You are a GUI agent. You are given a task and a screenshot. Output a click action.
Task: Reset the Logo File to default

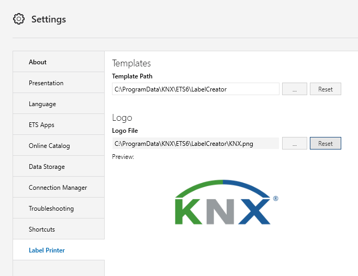point(326,143)
